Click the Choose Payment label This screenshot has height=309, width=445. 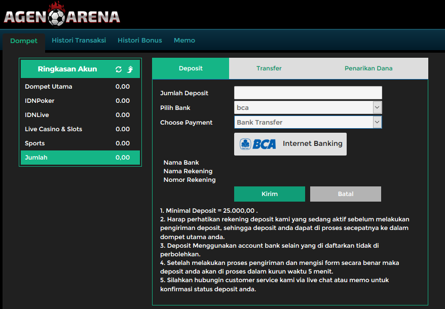click(186, 123)
